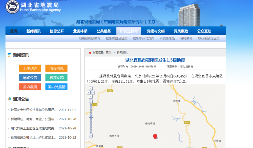Open notice 地震安全性评价从业单位信用评...

[x=34, y=110]
